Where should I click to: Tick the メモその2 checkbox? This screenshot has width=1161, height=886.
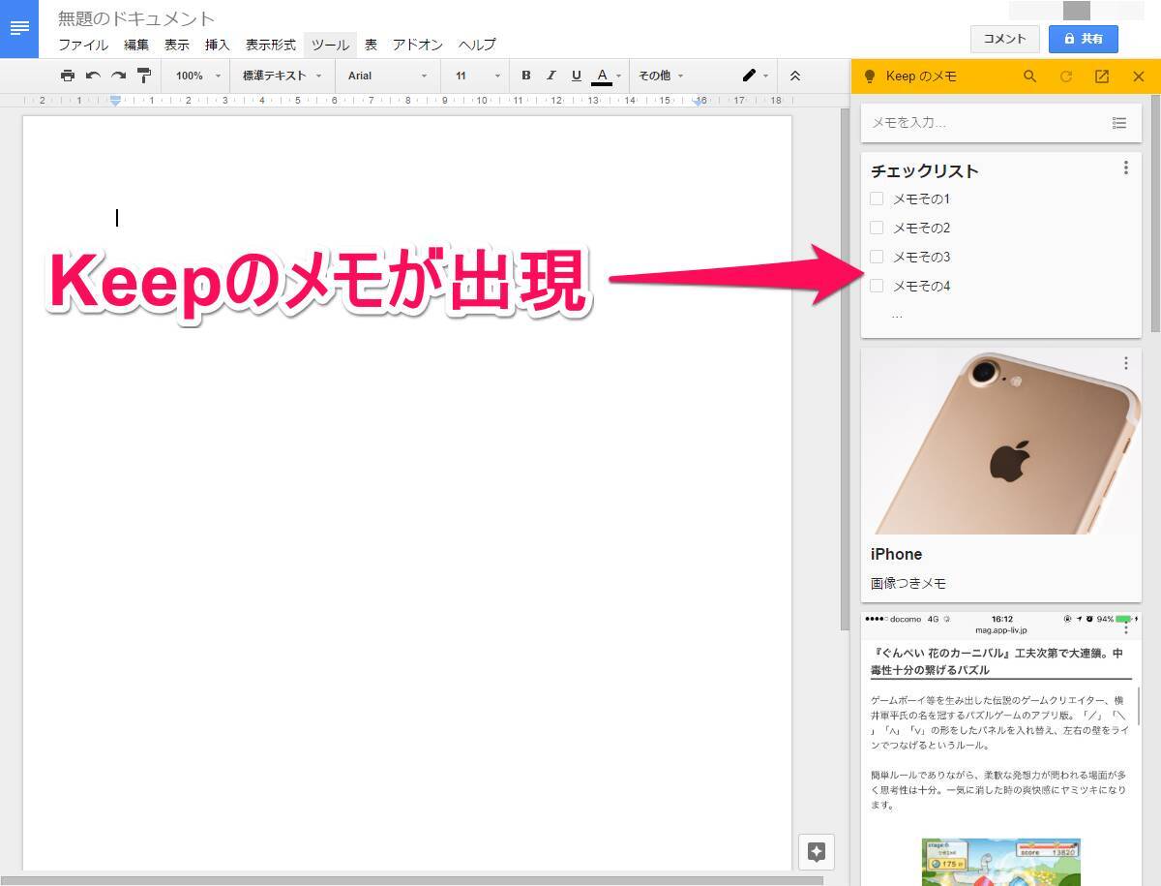[x=877, y=228]
